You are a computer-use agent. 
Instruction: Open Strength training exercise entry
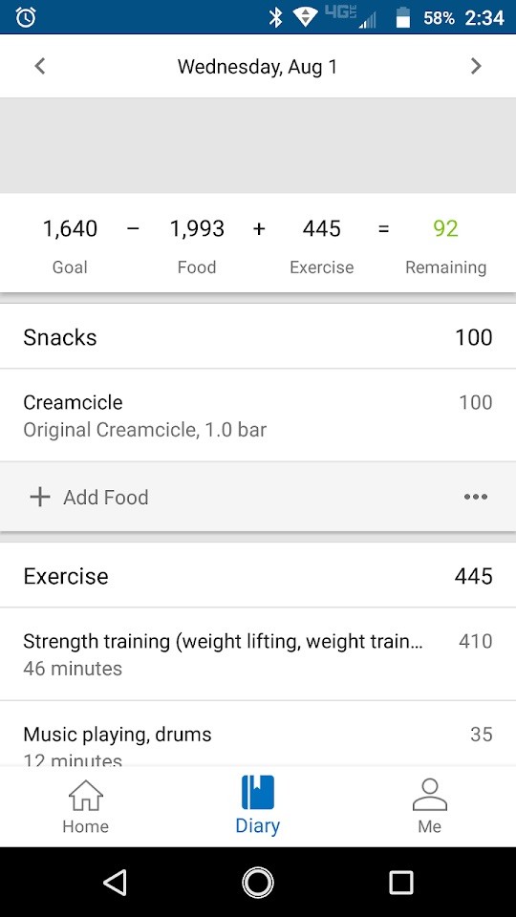tap(258, 653)
